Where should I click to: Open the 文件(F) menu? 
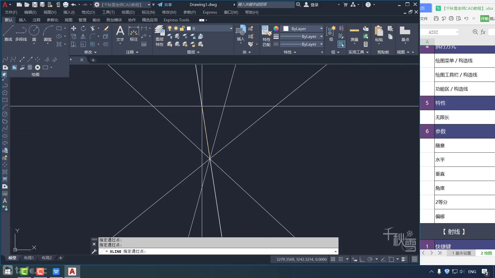[x=11, y=12]
